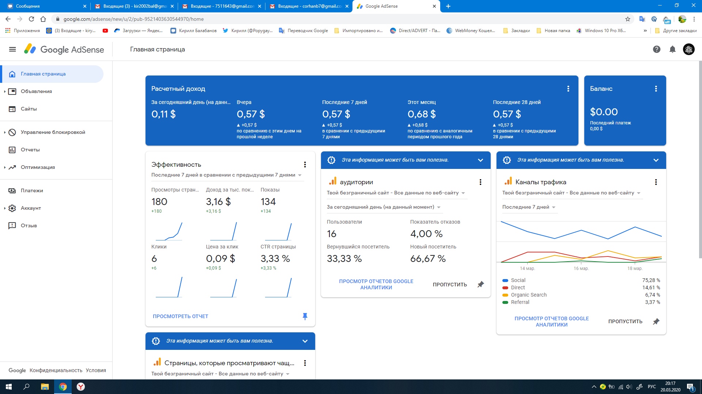
Task: Open the notifications bell
Action: coord(672,49)
